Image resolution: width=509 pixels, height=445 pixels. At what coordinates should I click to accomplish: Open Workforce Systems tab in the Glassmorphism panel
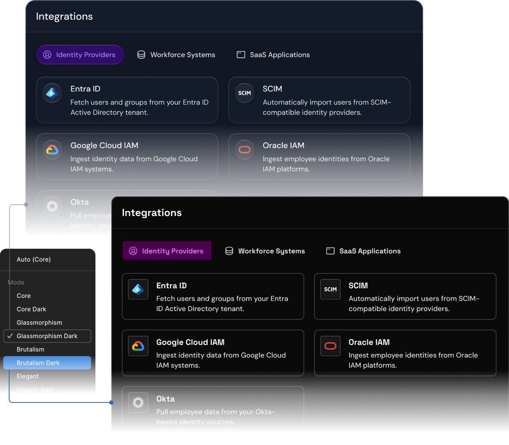click(176, 55)
